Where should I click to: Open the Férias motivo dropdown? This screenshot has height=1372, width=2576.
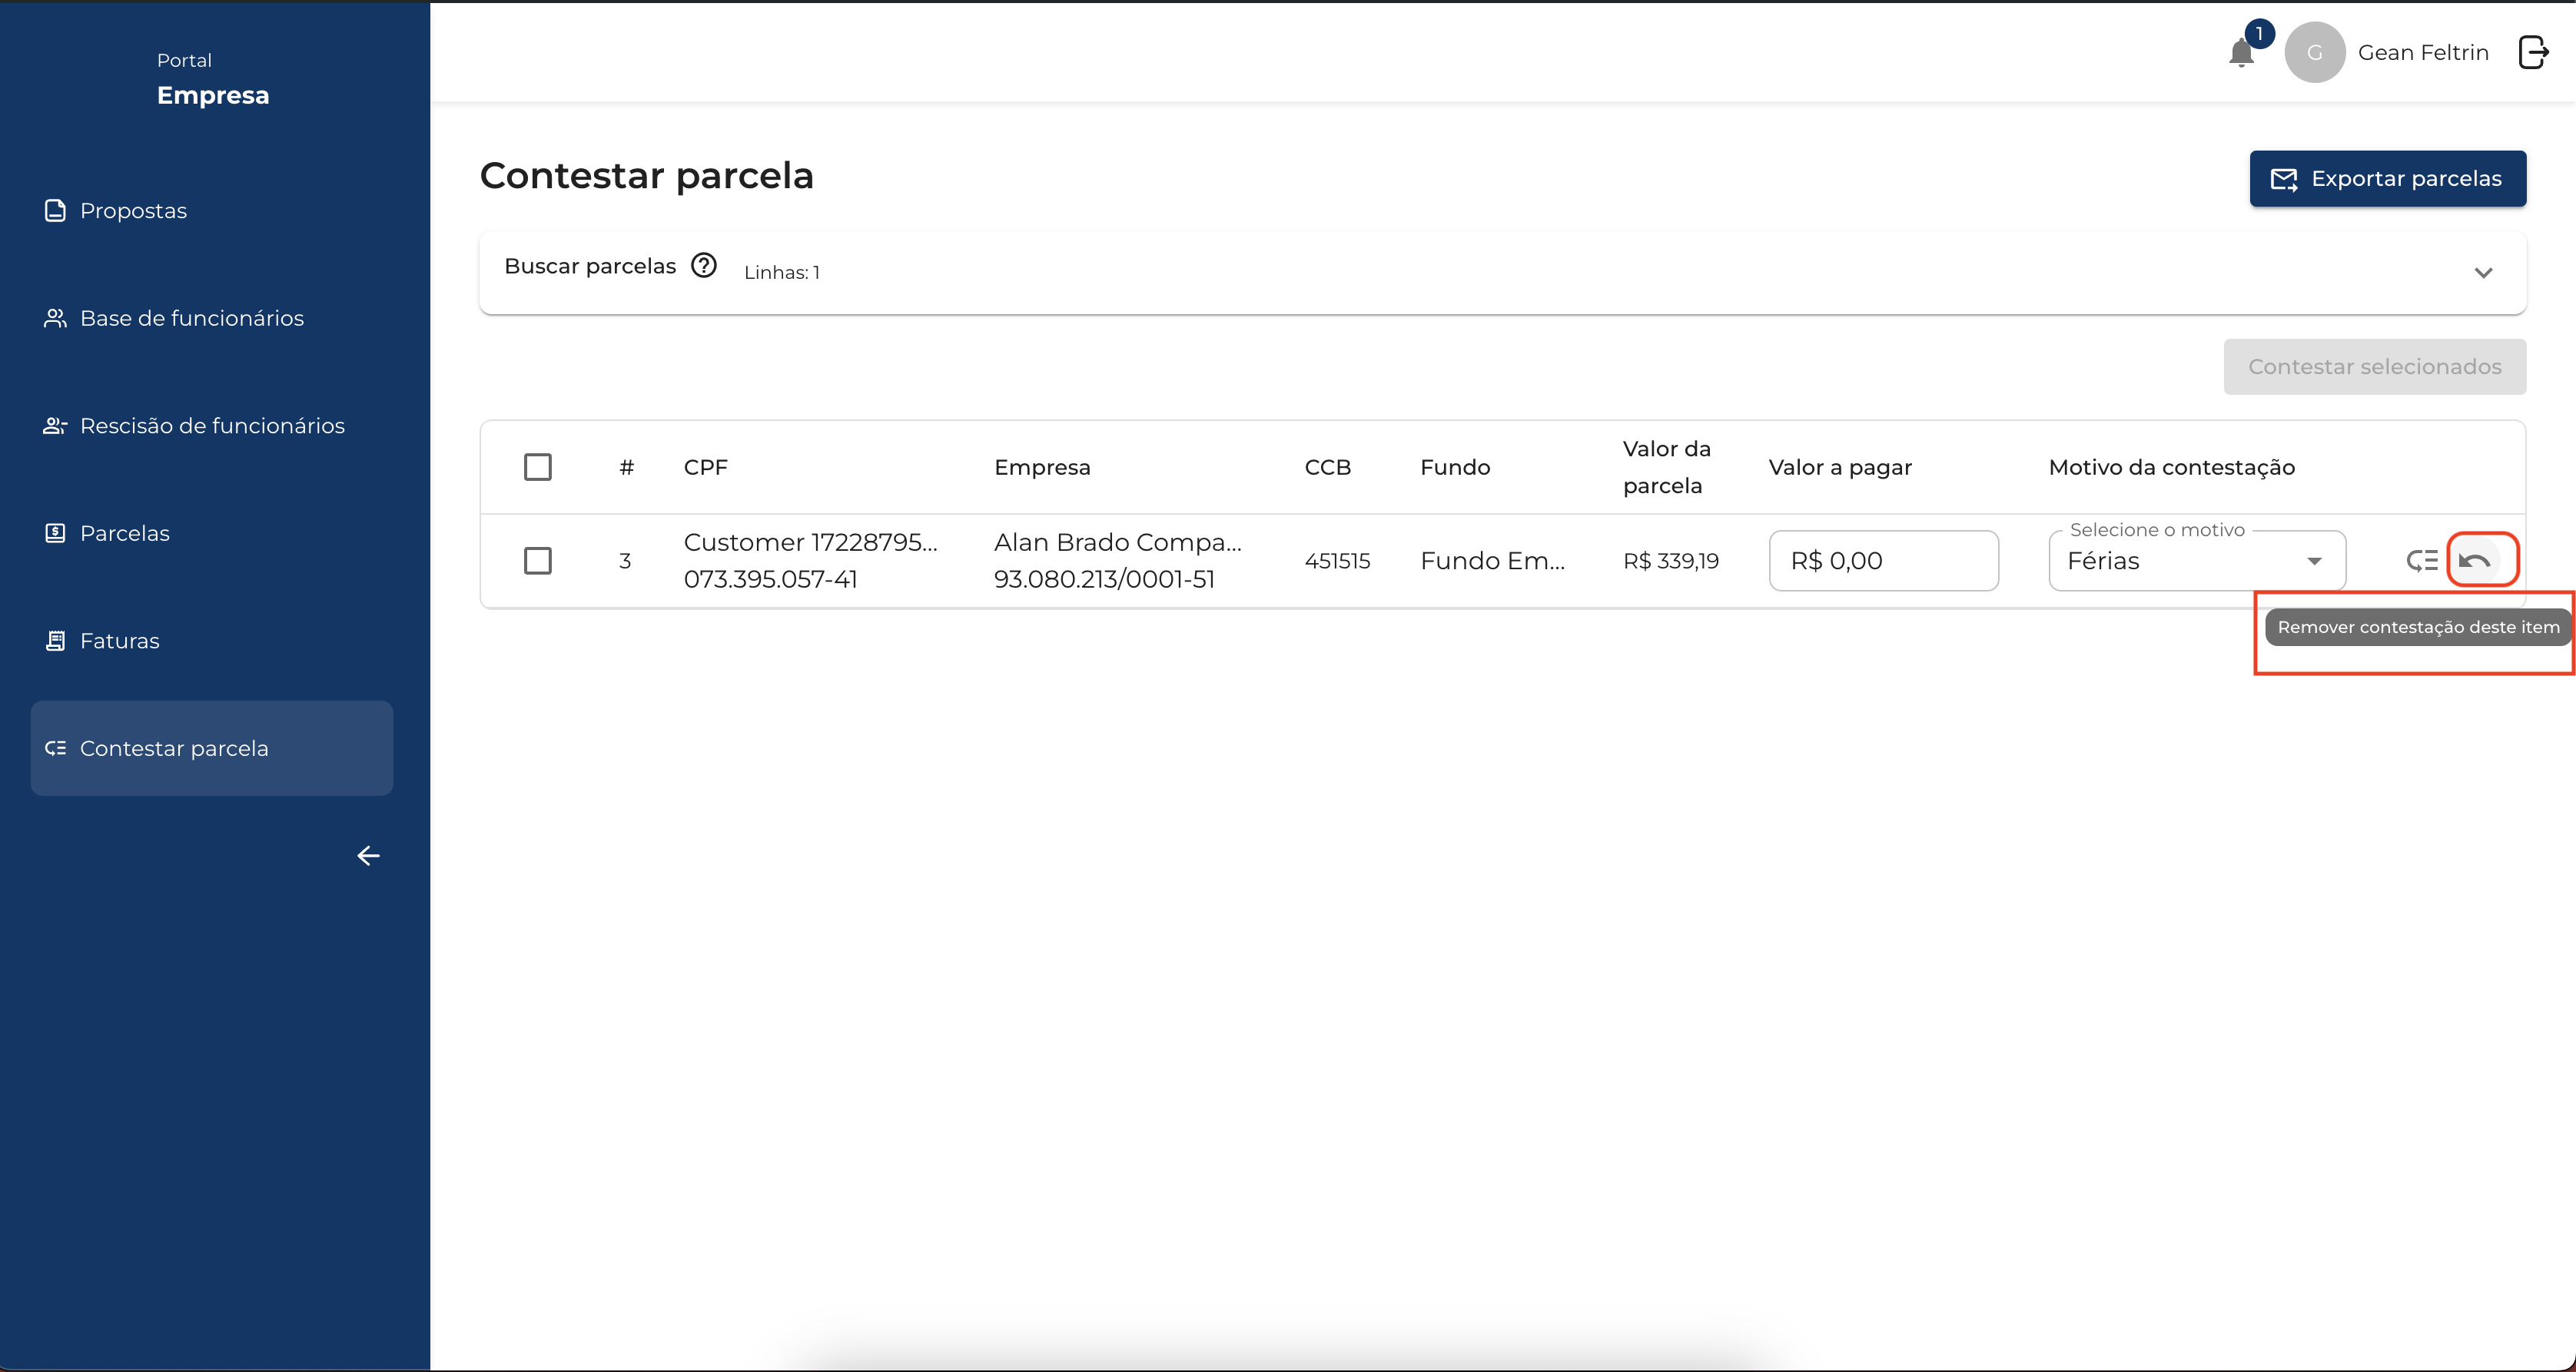[2196, 561]
